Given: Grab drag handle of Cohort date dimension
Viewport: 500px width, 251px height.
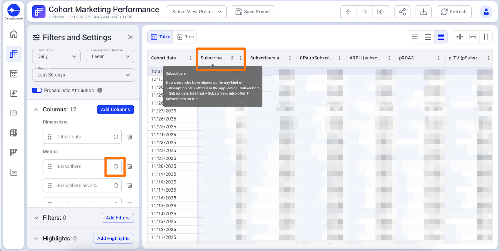Looking at the screenshot, I should (x=50, y=137).
